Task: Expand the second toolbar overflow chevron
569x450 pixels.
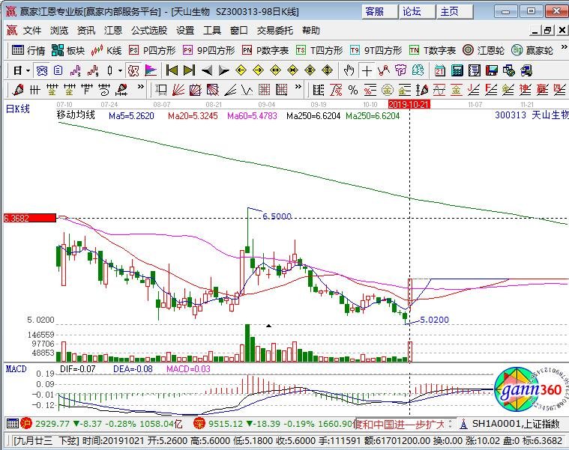Action: click(x=298, y=87)
